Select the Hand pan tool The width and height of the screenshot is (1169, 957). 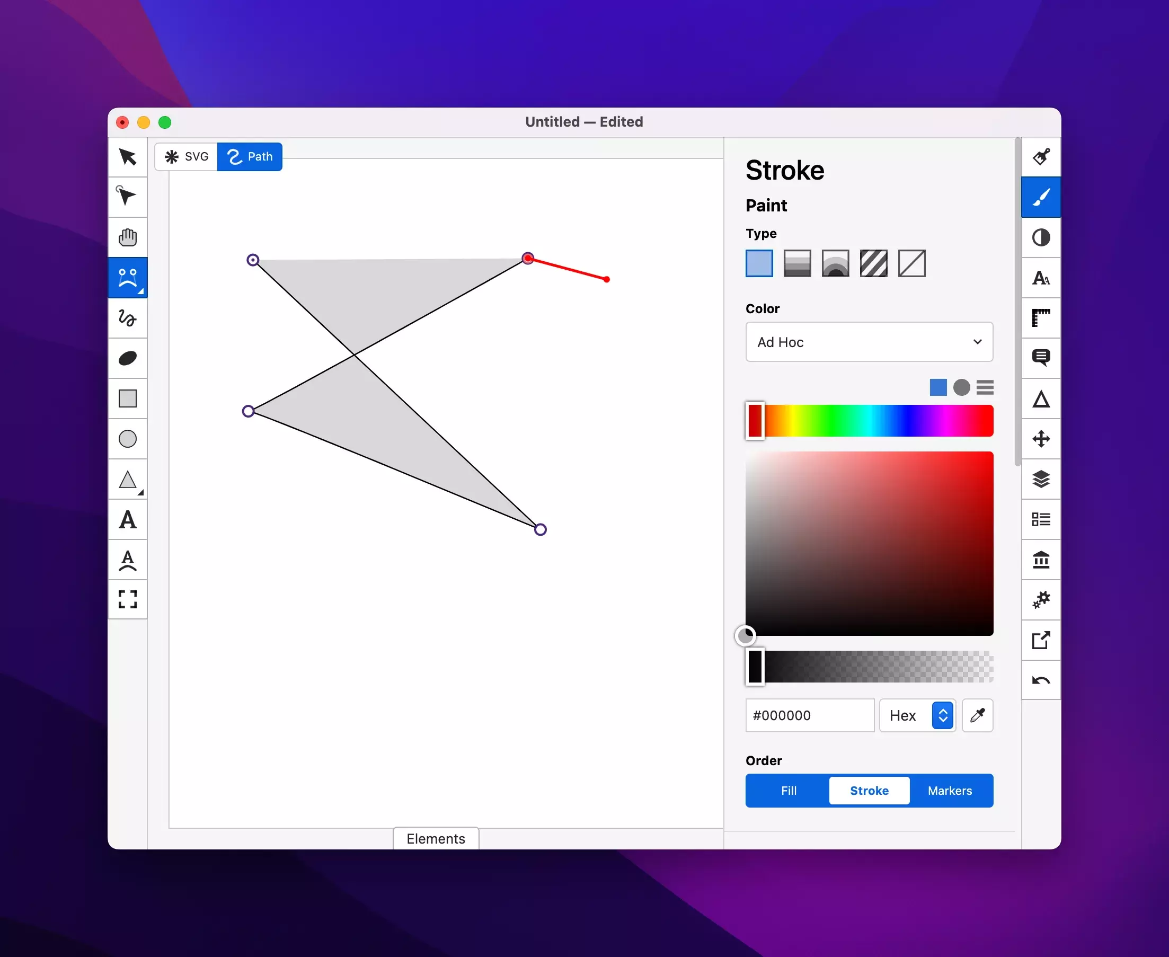point(127,237)
